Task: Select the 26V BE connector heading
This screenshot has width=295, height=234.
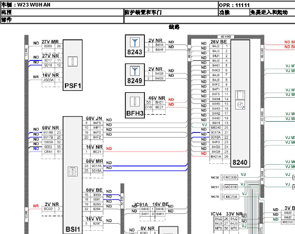Action: coord(219,42)
